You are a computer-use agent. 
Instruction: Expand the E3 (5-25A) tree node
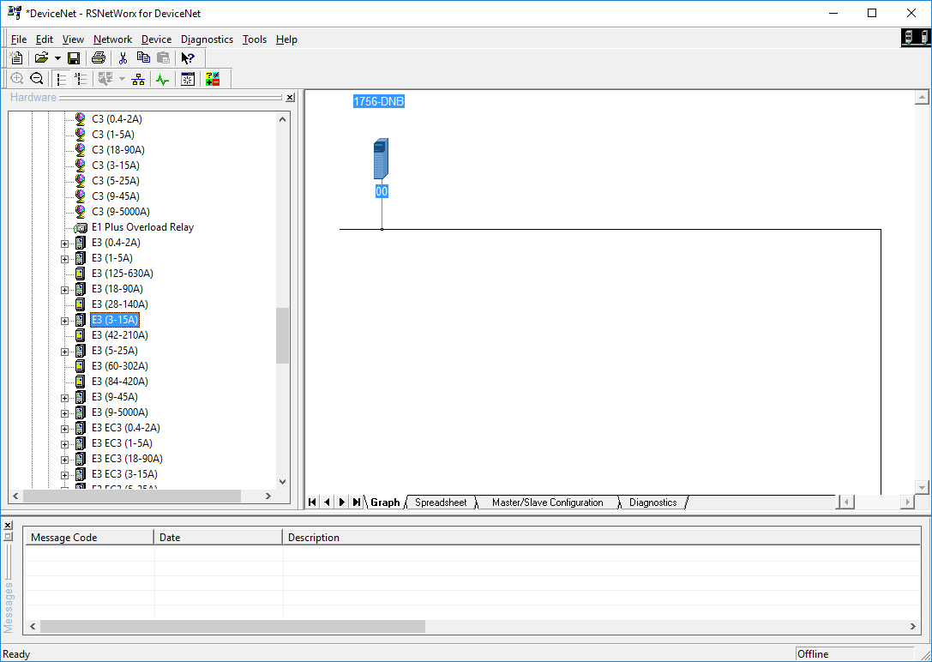[x=65, y=352]
